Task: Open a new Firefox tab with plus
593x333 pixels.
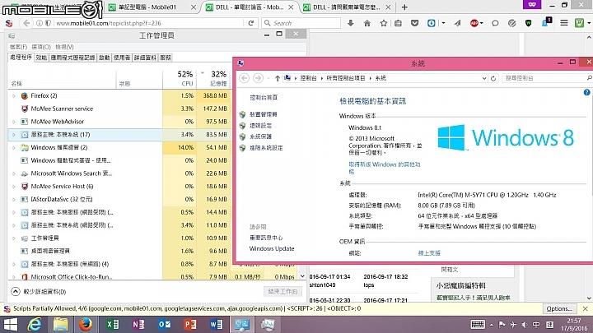Action: (404, 7)
